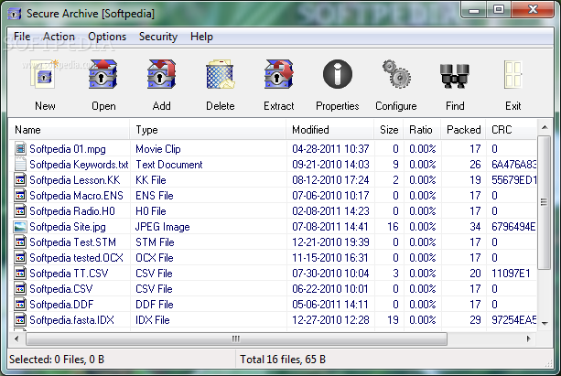Click the Softpedia Keywords.txt document icon

20,164
